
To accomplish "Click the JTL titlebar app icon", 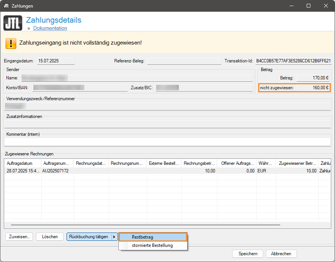I will coord(6,6).
